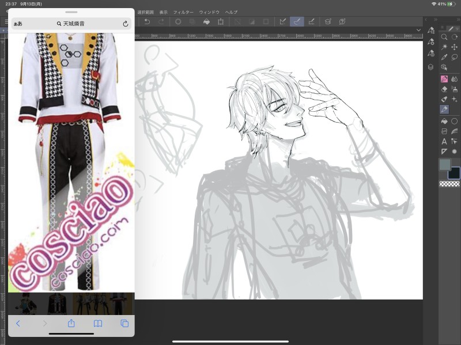The height and width of the screenshot is (345, 461).
Task: Expand the chevron above the canvas ruler
Action: tap(418, 30)
